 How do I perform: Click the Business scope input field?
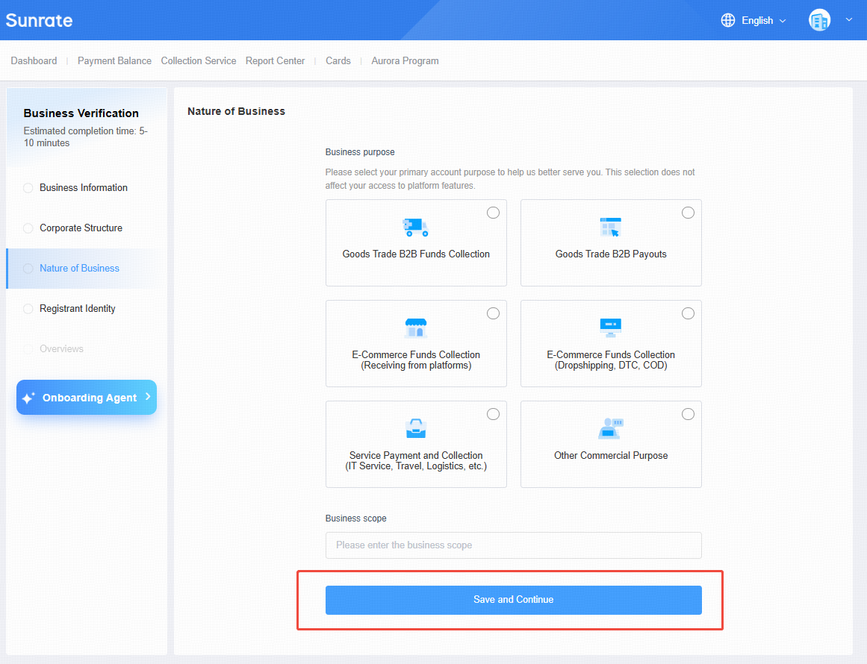click(513, 545)
